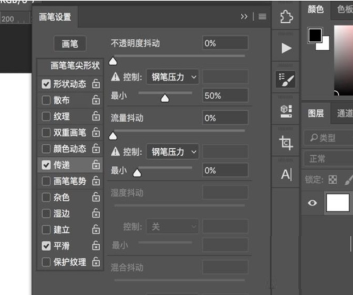This screenshot has height=295, width=353.
Task: Open layer filter 类型 dropdown
Action: (x=329, y=138)
